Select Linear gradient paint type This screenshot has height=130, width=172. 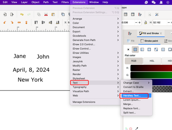click(142, 49)
